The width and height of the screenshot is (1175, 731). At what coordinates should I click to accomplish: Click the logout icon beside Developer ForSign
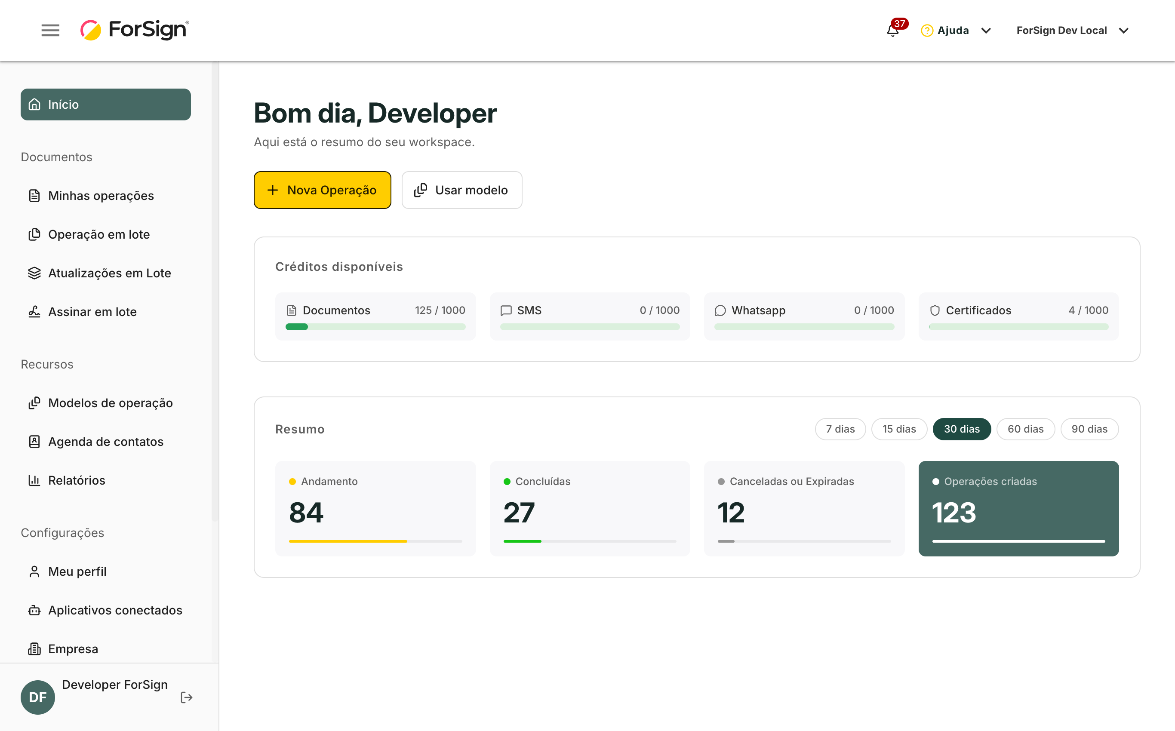(187, 697)
